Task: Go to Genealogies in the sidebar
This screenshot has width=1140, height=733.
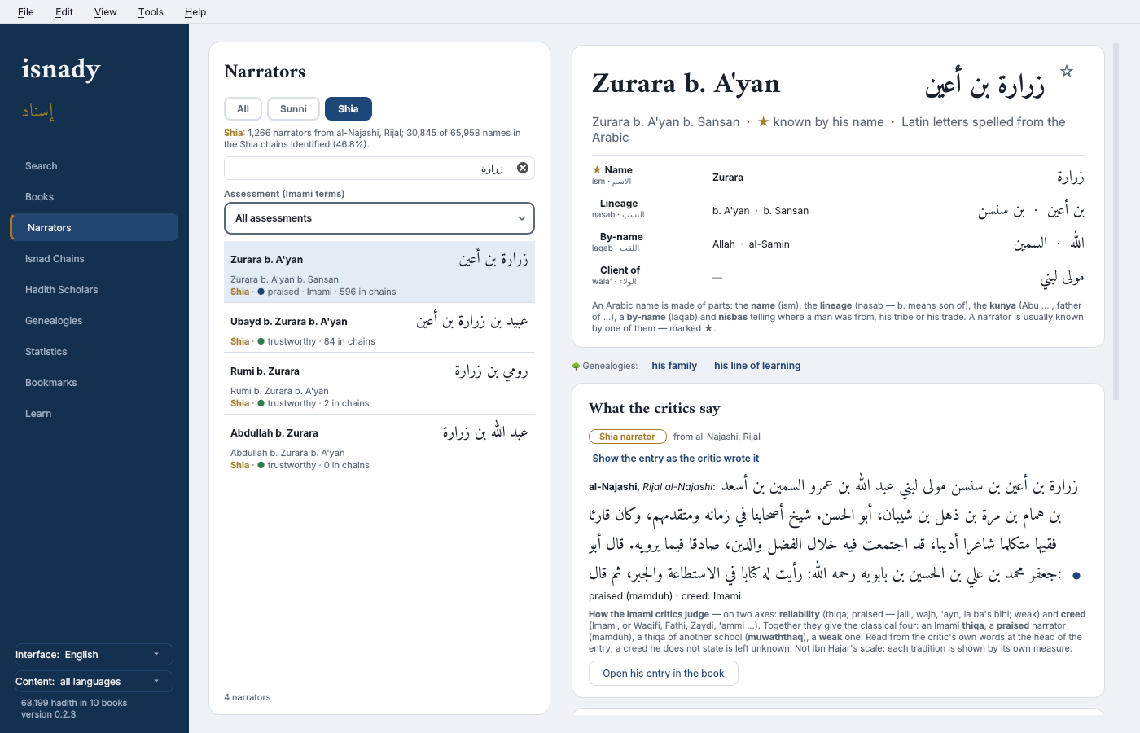Action: pos(94,321)
